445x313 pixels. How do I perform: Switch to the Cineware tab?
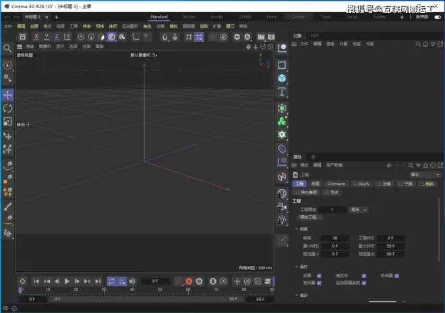(x=336, y=183)
